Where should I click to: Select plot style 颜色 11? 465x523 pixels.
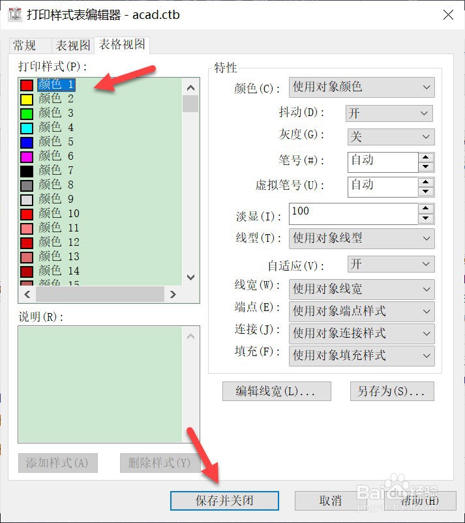[x=59, y=228]
